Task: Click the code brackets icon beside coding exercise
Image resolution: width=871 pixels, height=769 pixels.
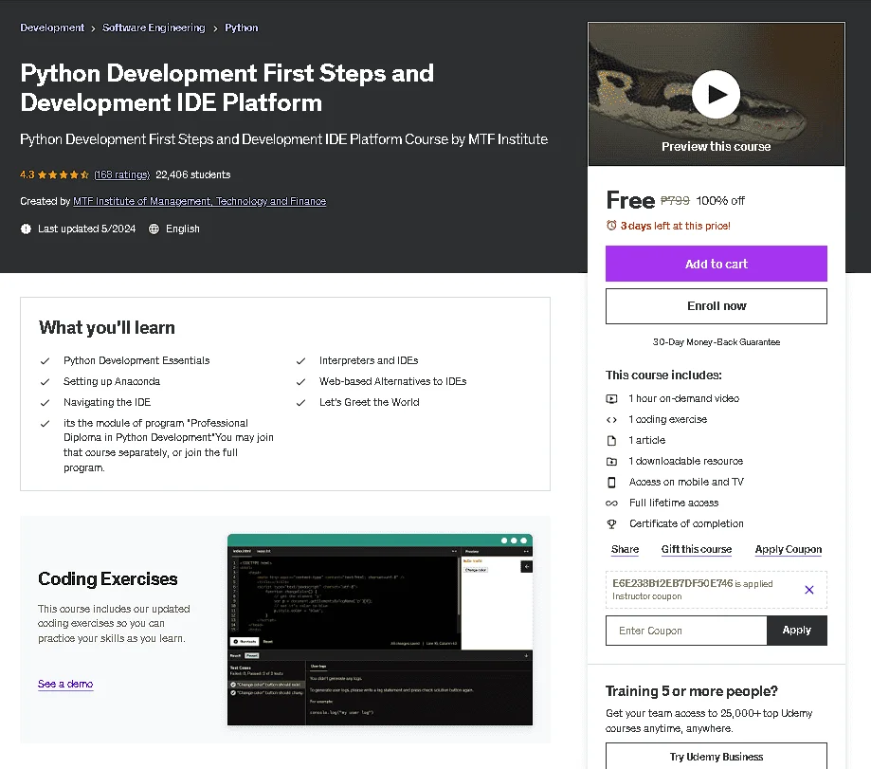Action: coord(611,419)
